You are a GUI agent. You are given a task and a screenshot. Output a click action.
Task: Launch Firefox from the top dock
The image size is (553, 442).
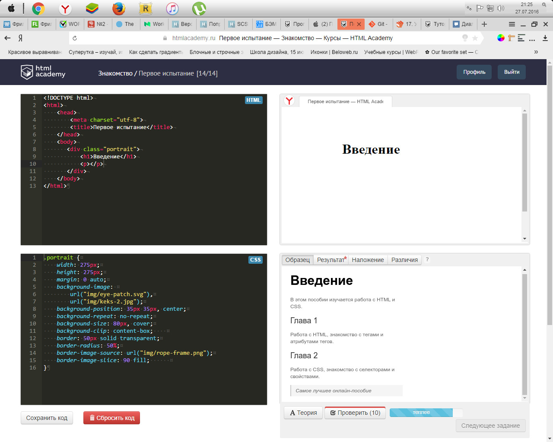118,9
